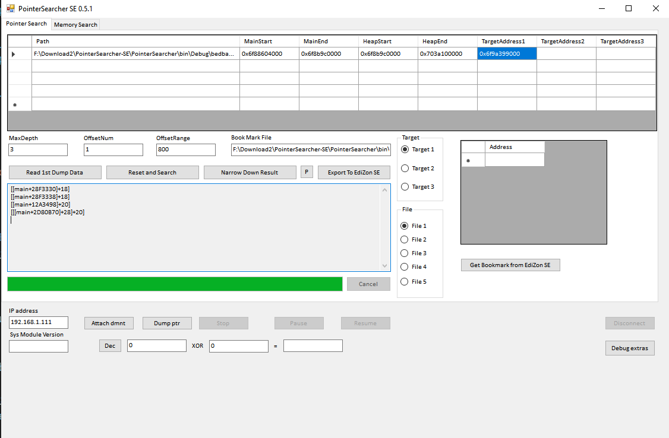Select the Target 2 radio button
Viewport: 669px width, 438px height.
click(418, 169)
